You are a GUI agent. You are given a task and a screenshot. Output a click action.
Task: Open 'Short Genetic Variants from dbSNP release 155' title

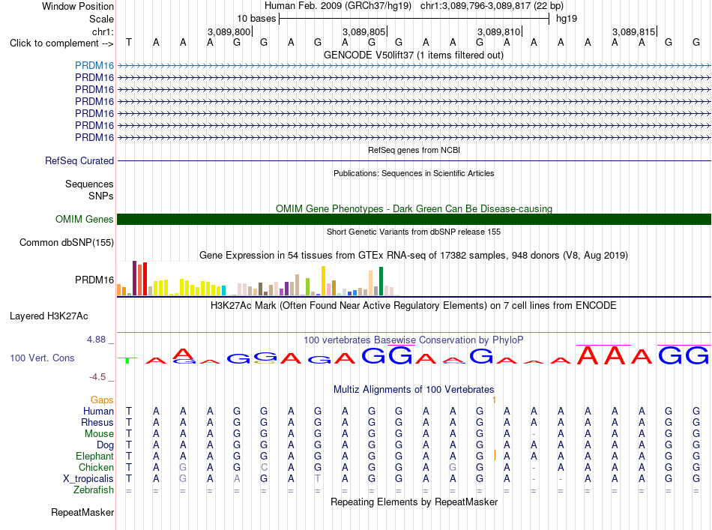414,232
